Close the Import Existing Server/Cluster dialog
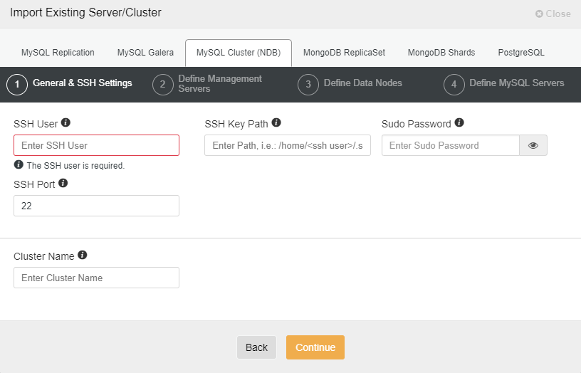The width and height of the screenshot is (581, 373). click(x=553, y=14)
